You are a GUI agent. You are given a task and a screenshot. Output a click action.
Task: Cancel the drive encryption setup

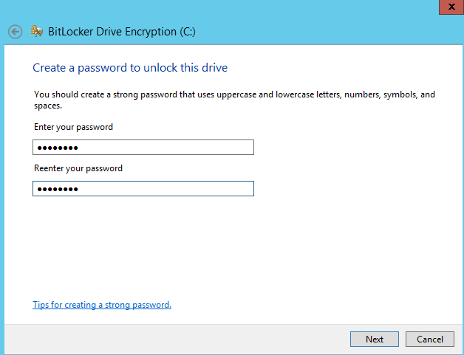pos(429,340)
